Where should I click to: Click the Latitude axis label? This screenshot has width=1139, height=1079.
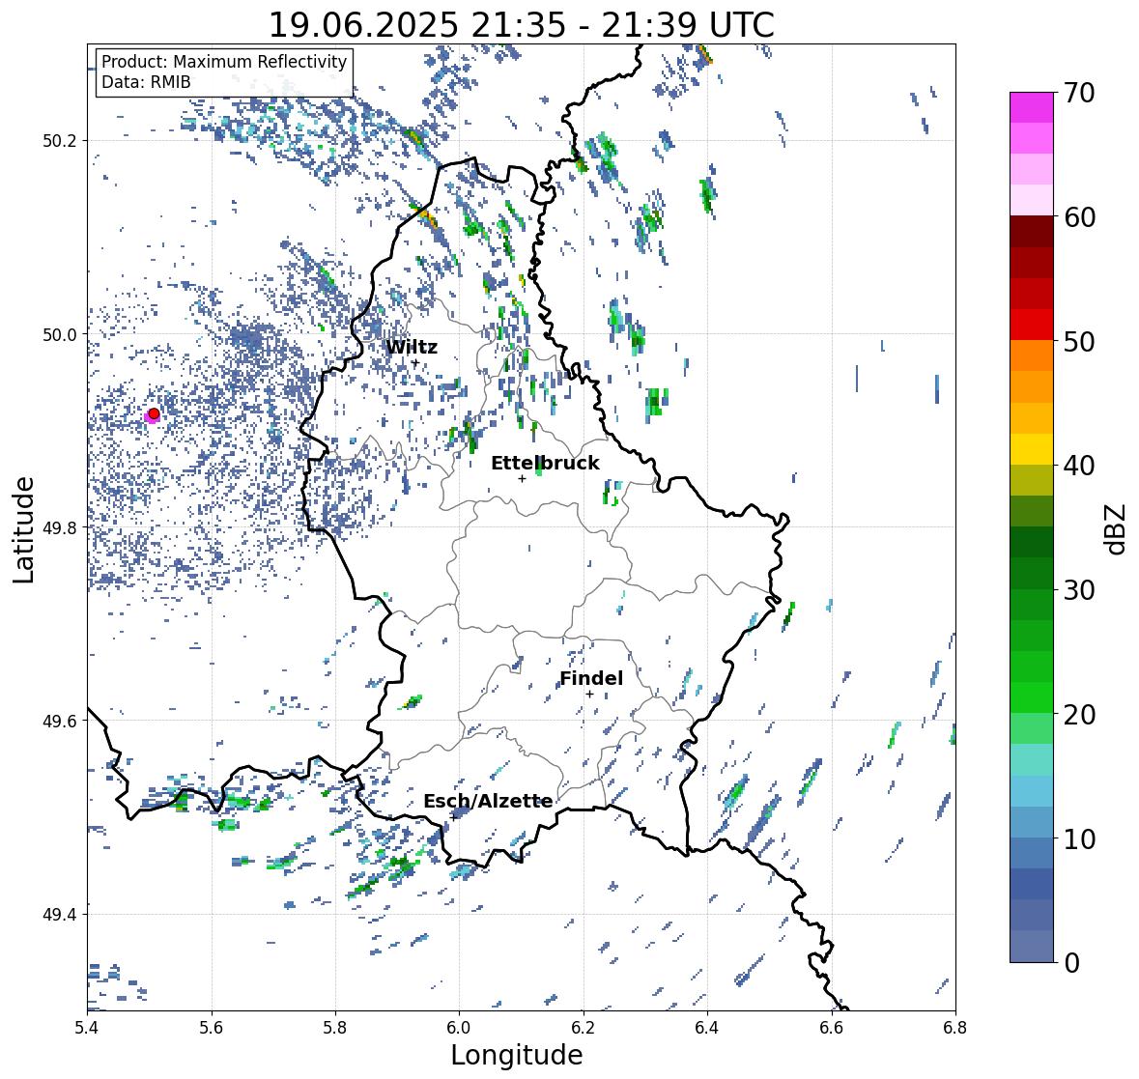pyautogui.click(x=23, y=529)
